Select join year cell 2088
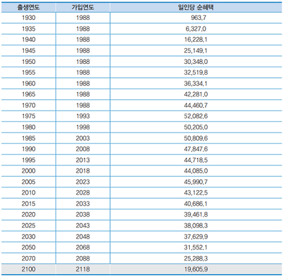The image size is (283, 276). 83,259
